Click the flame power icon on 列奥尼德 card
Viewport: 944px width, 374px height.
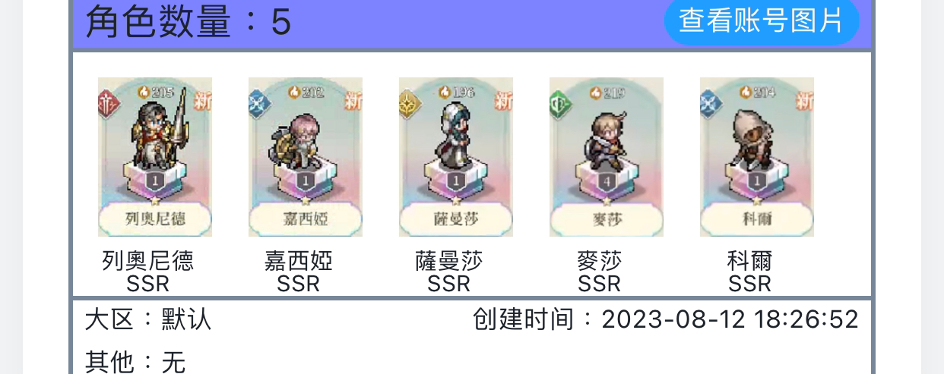[144, 92]
